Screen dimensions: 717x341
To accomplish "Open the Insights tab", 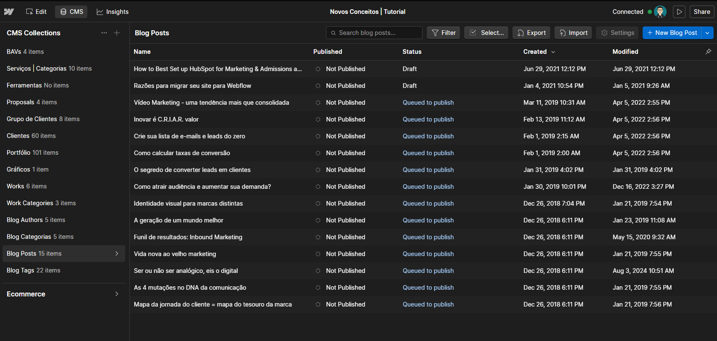I will pos(113,12).
